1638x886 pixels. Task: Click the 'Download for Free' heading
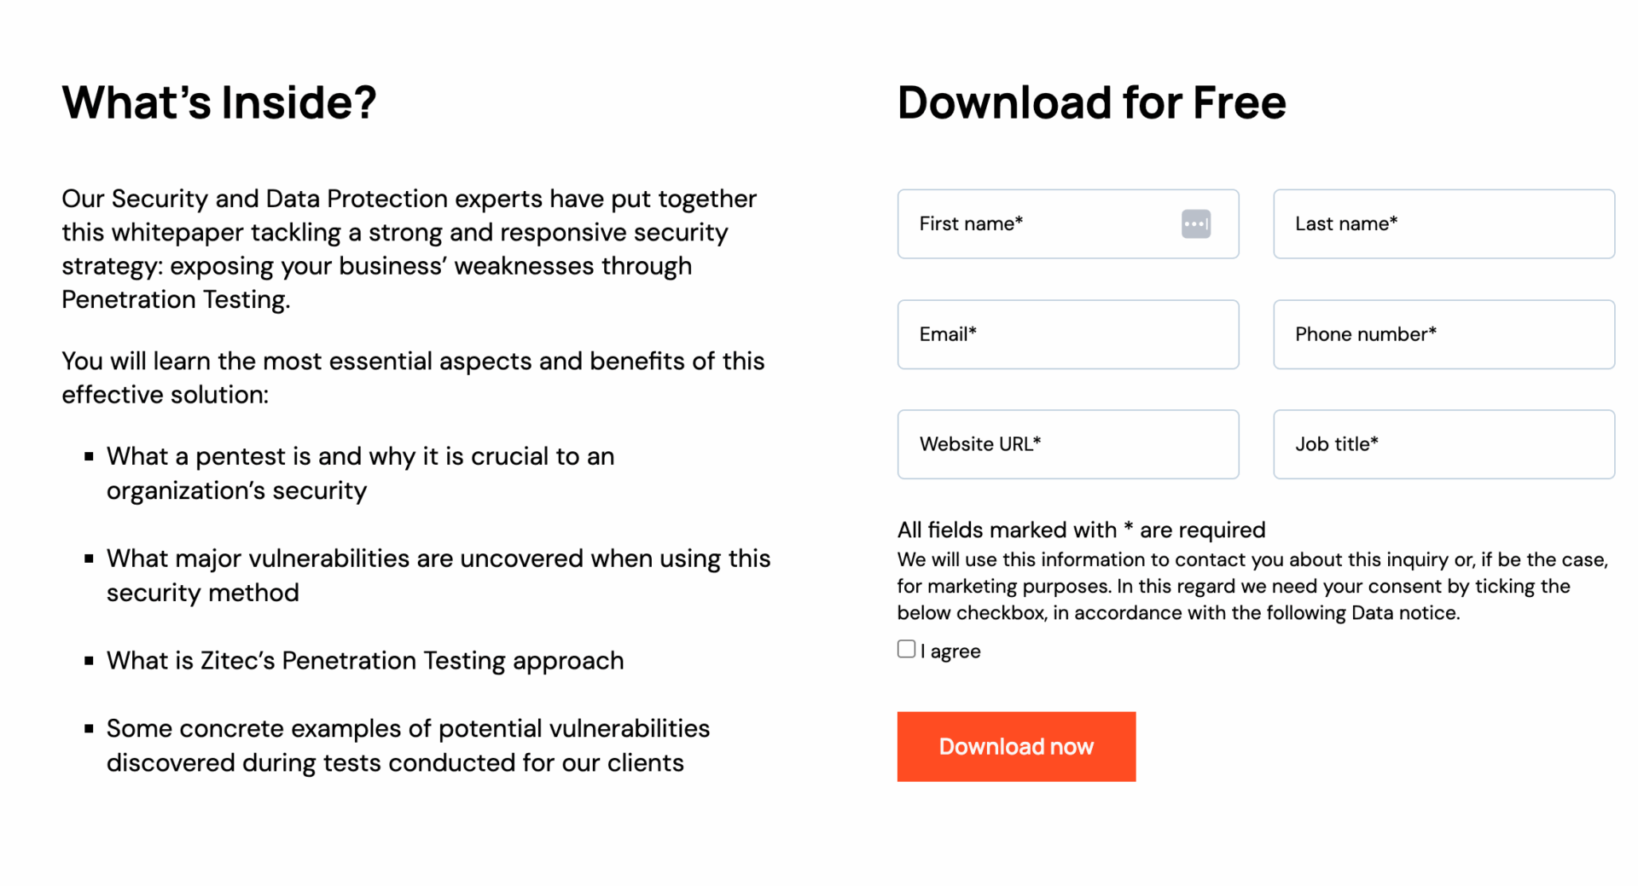pyautogui.click(x=1091, y=102)
